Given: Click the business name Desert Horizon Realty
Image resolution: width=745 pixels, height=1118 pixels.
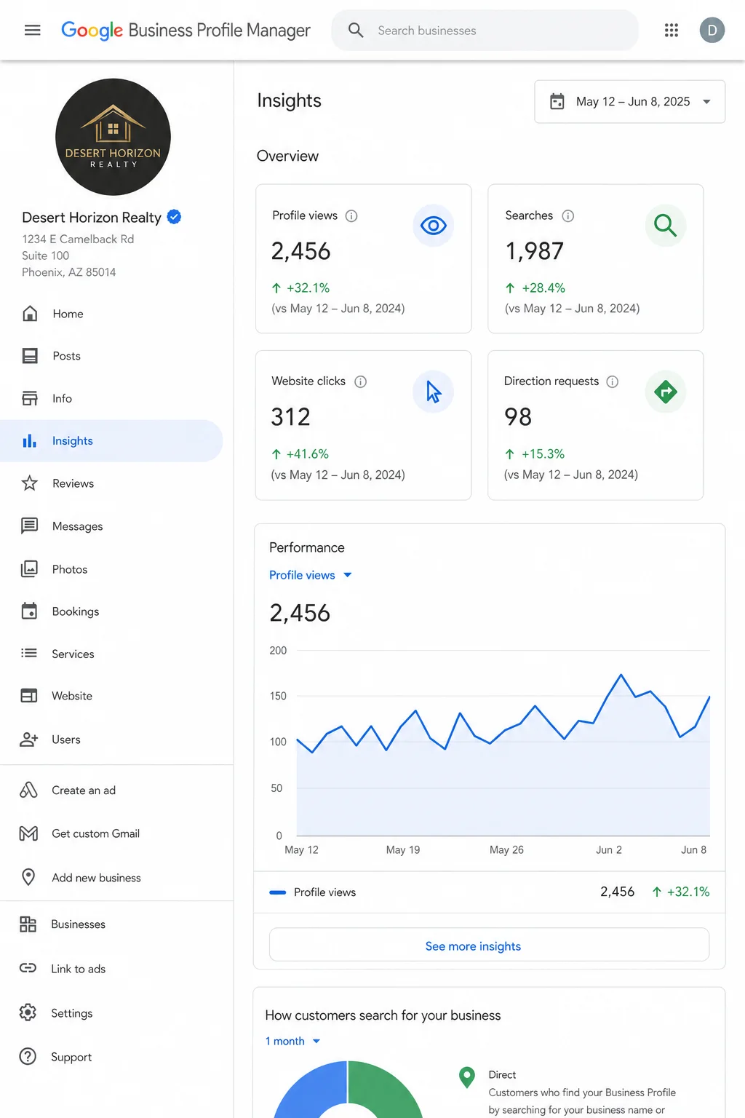Looking at the screenshot, I should tap(92, 218).
